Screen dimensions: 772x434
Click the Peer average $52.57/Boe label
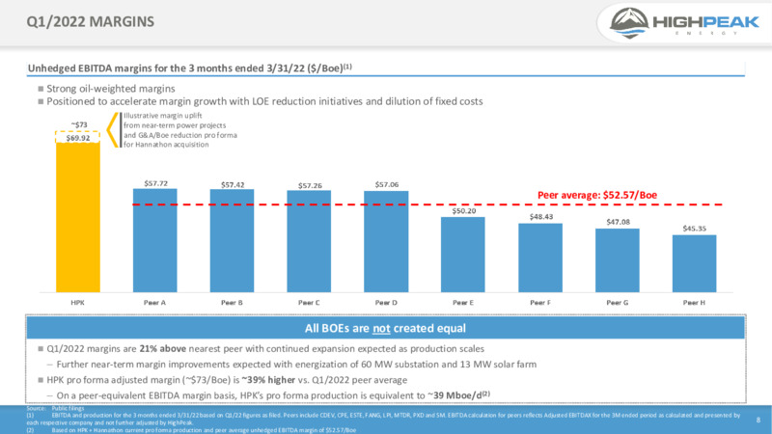click(x=597, y=195)
